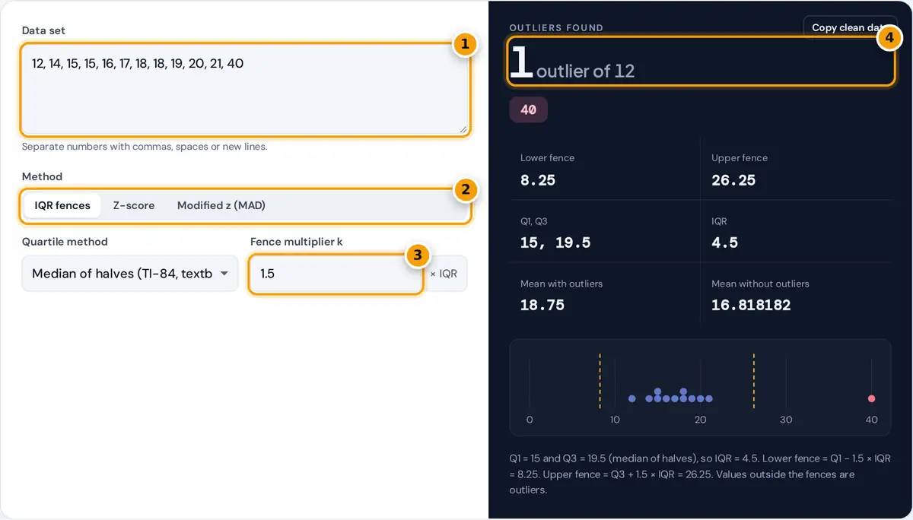The width and height of the screenshot is (913, 520).
Task: Open the Quartile method dropdown
Action: tap(130, 274)
